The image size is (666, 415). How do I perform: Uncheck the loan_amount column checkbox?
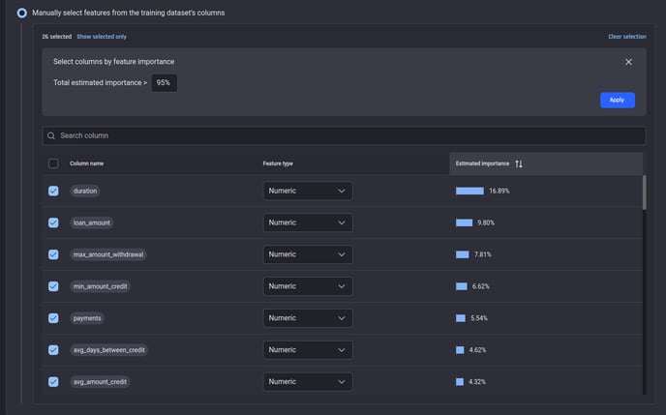53,222
